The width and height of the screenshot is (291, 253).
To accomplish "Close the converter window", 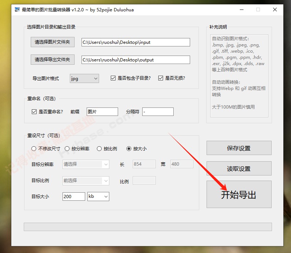I will [x=275, y=10].
